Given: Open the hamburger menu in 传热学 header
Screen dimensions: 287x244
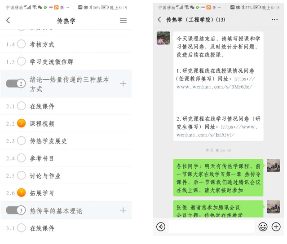Looking at the screenshot, I should click(x=123, y=20).
